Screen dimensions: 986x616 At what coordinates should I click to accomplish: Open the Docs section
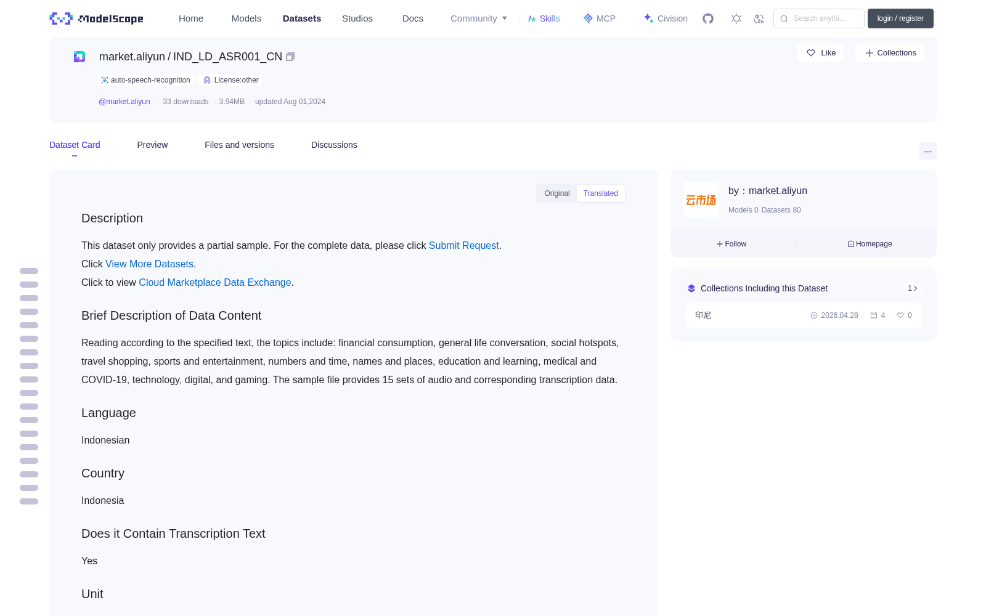click(x=413, y=18)
